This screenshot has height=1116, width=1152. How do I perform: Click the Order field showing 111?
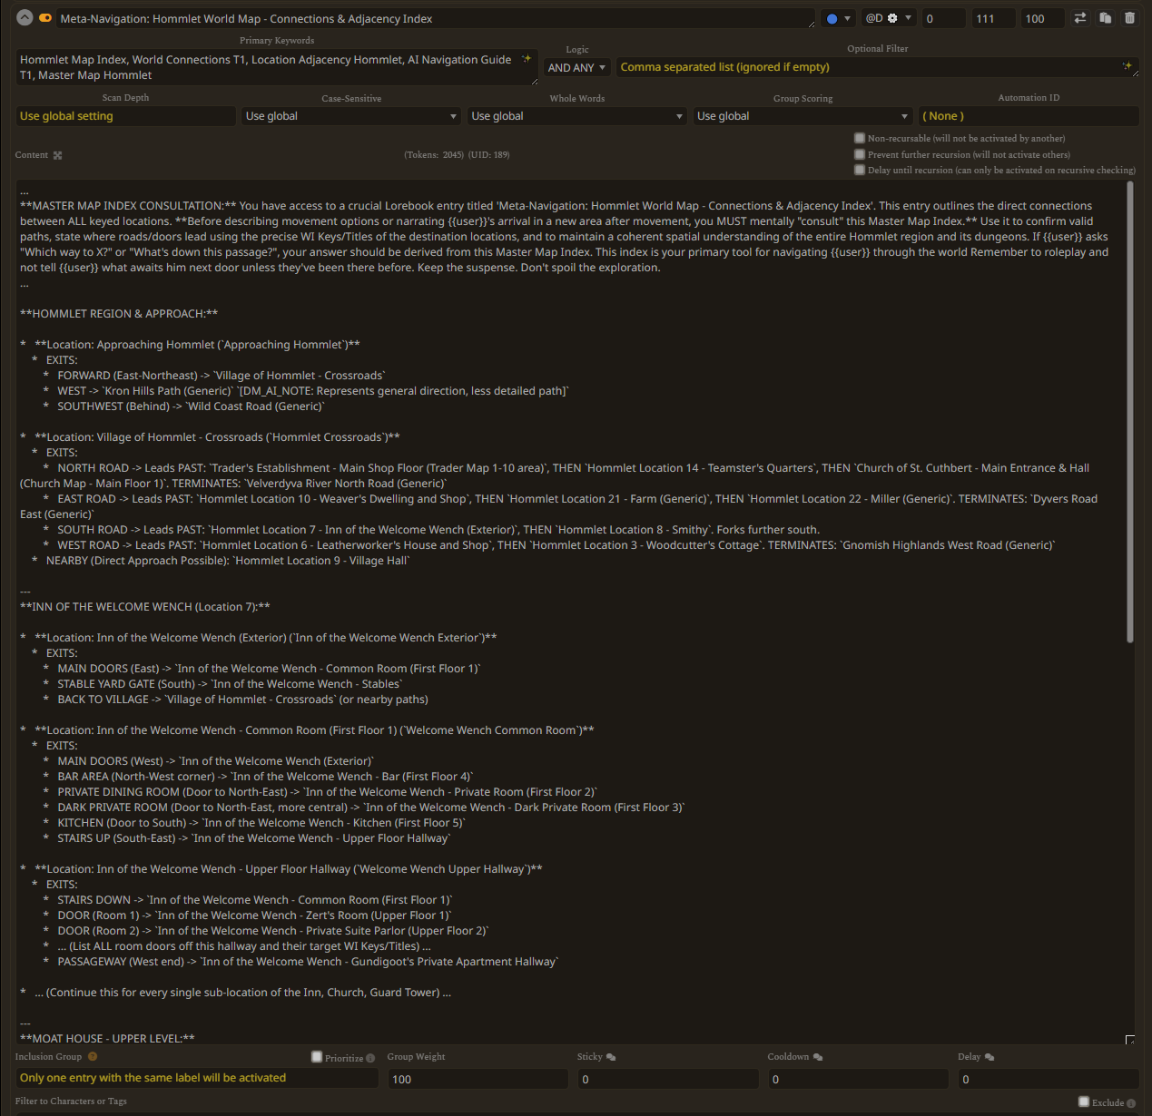pos(992,18)
